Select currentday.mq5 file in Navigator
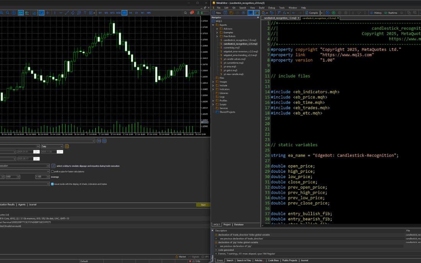This screenshot has width=421, height=263. click(232, 48)
